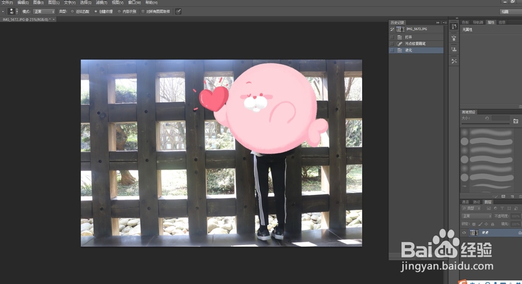Screen dimensions: 522x284
Task: Open the 选择(S) menu
Action: [86, 2]
